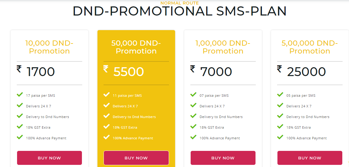Click the rupee symbol next to 7000
This screenshot has height=167, width=349.
[x=193, y=69]
